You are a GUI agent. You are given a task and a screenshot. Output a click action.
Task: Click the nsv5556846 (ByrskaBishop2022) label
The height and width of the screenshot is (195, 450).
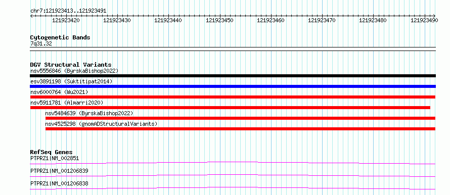pyautogui.click(x=74, y=71)
